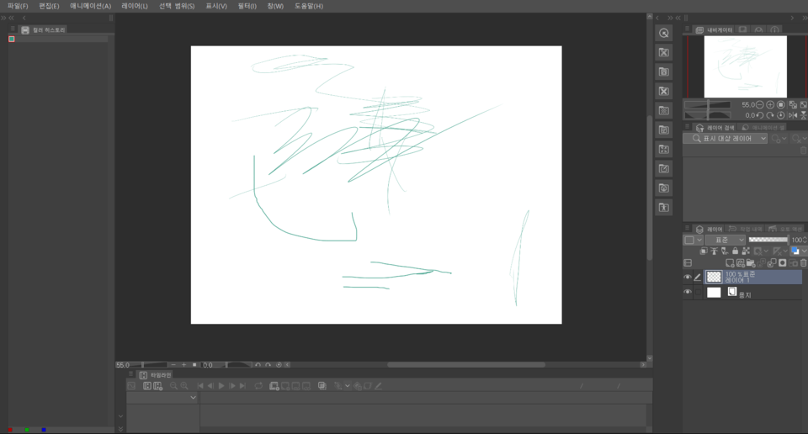
Task: Zoom in using the canvas bottom plus
Action: pos(184,364)
